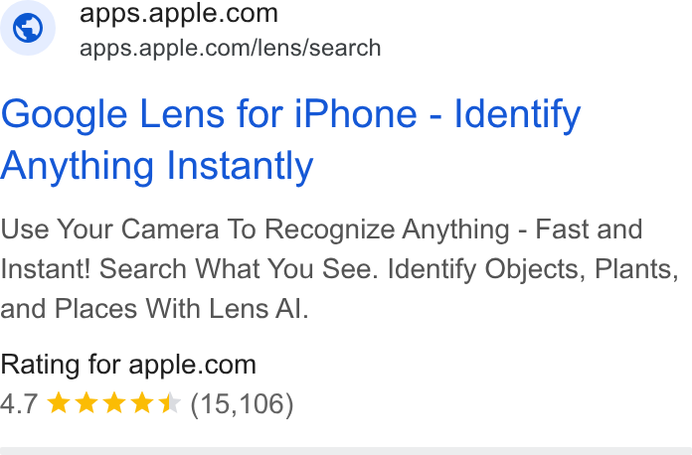
Task: Click the 'Rating for apple.com' label
Action: point(128,365)
